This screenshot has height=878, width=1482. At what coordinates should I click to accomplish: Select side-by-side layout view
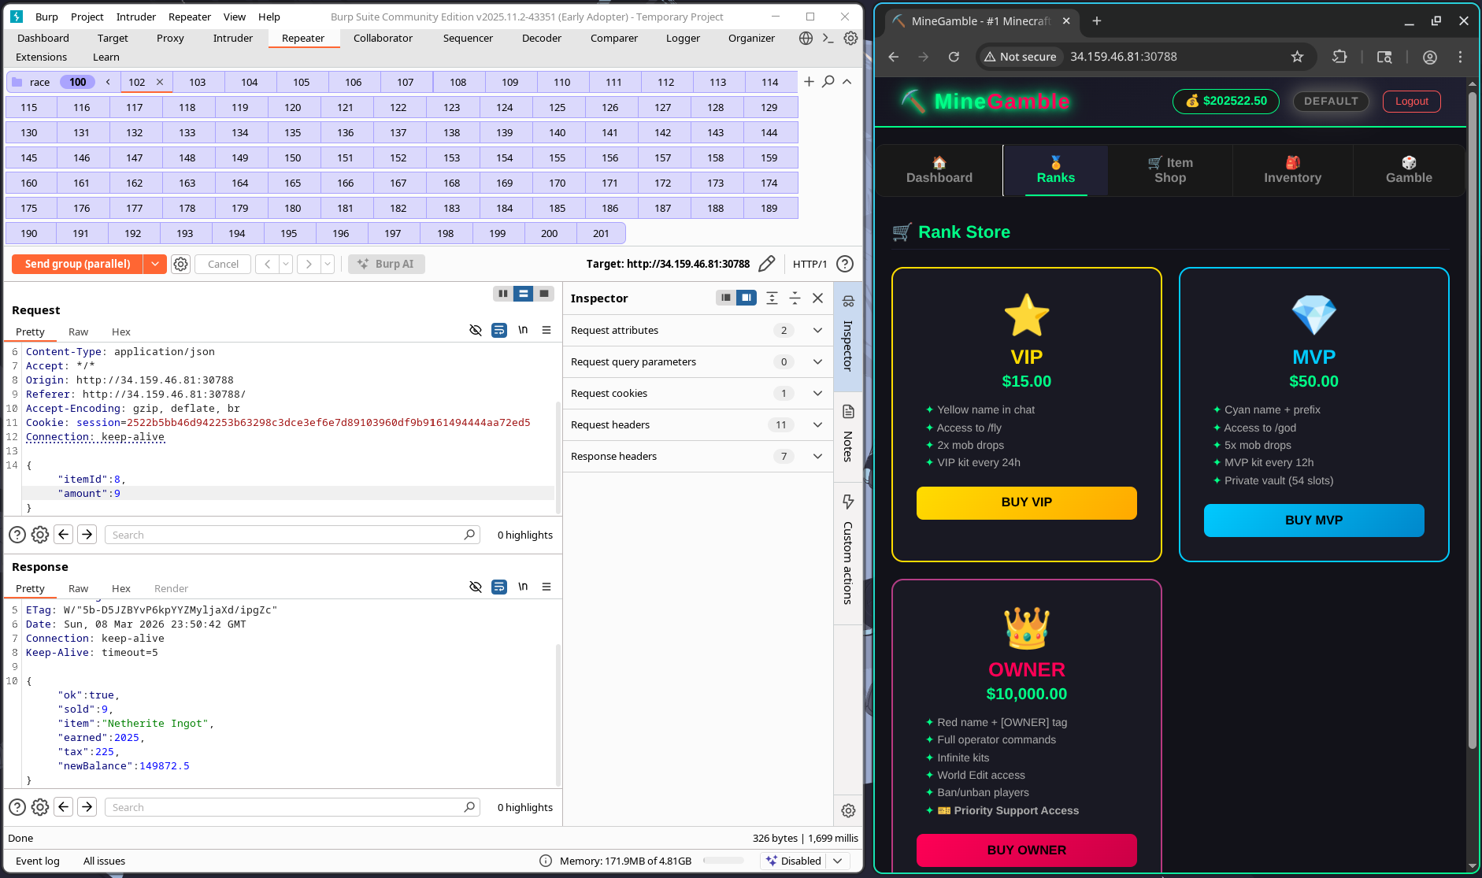[x=502, y=294]
